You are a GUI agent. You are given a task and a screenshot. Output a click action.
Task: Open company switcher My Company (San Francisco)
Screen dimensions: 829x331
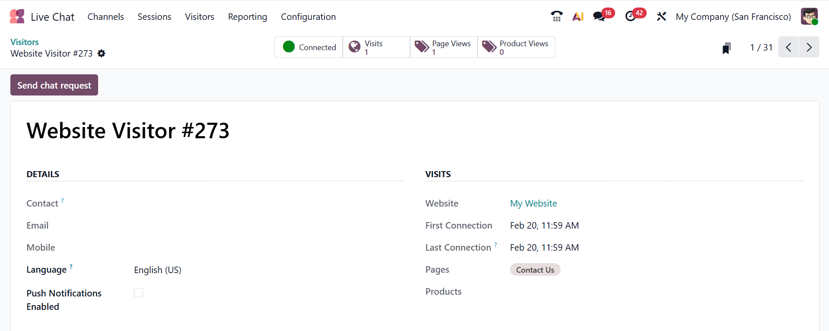[x=733, y=17]
